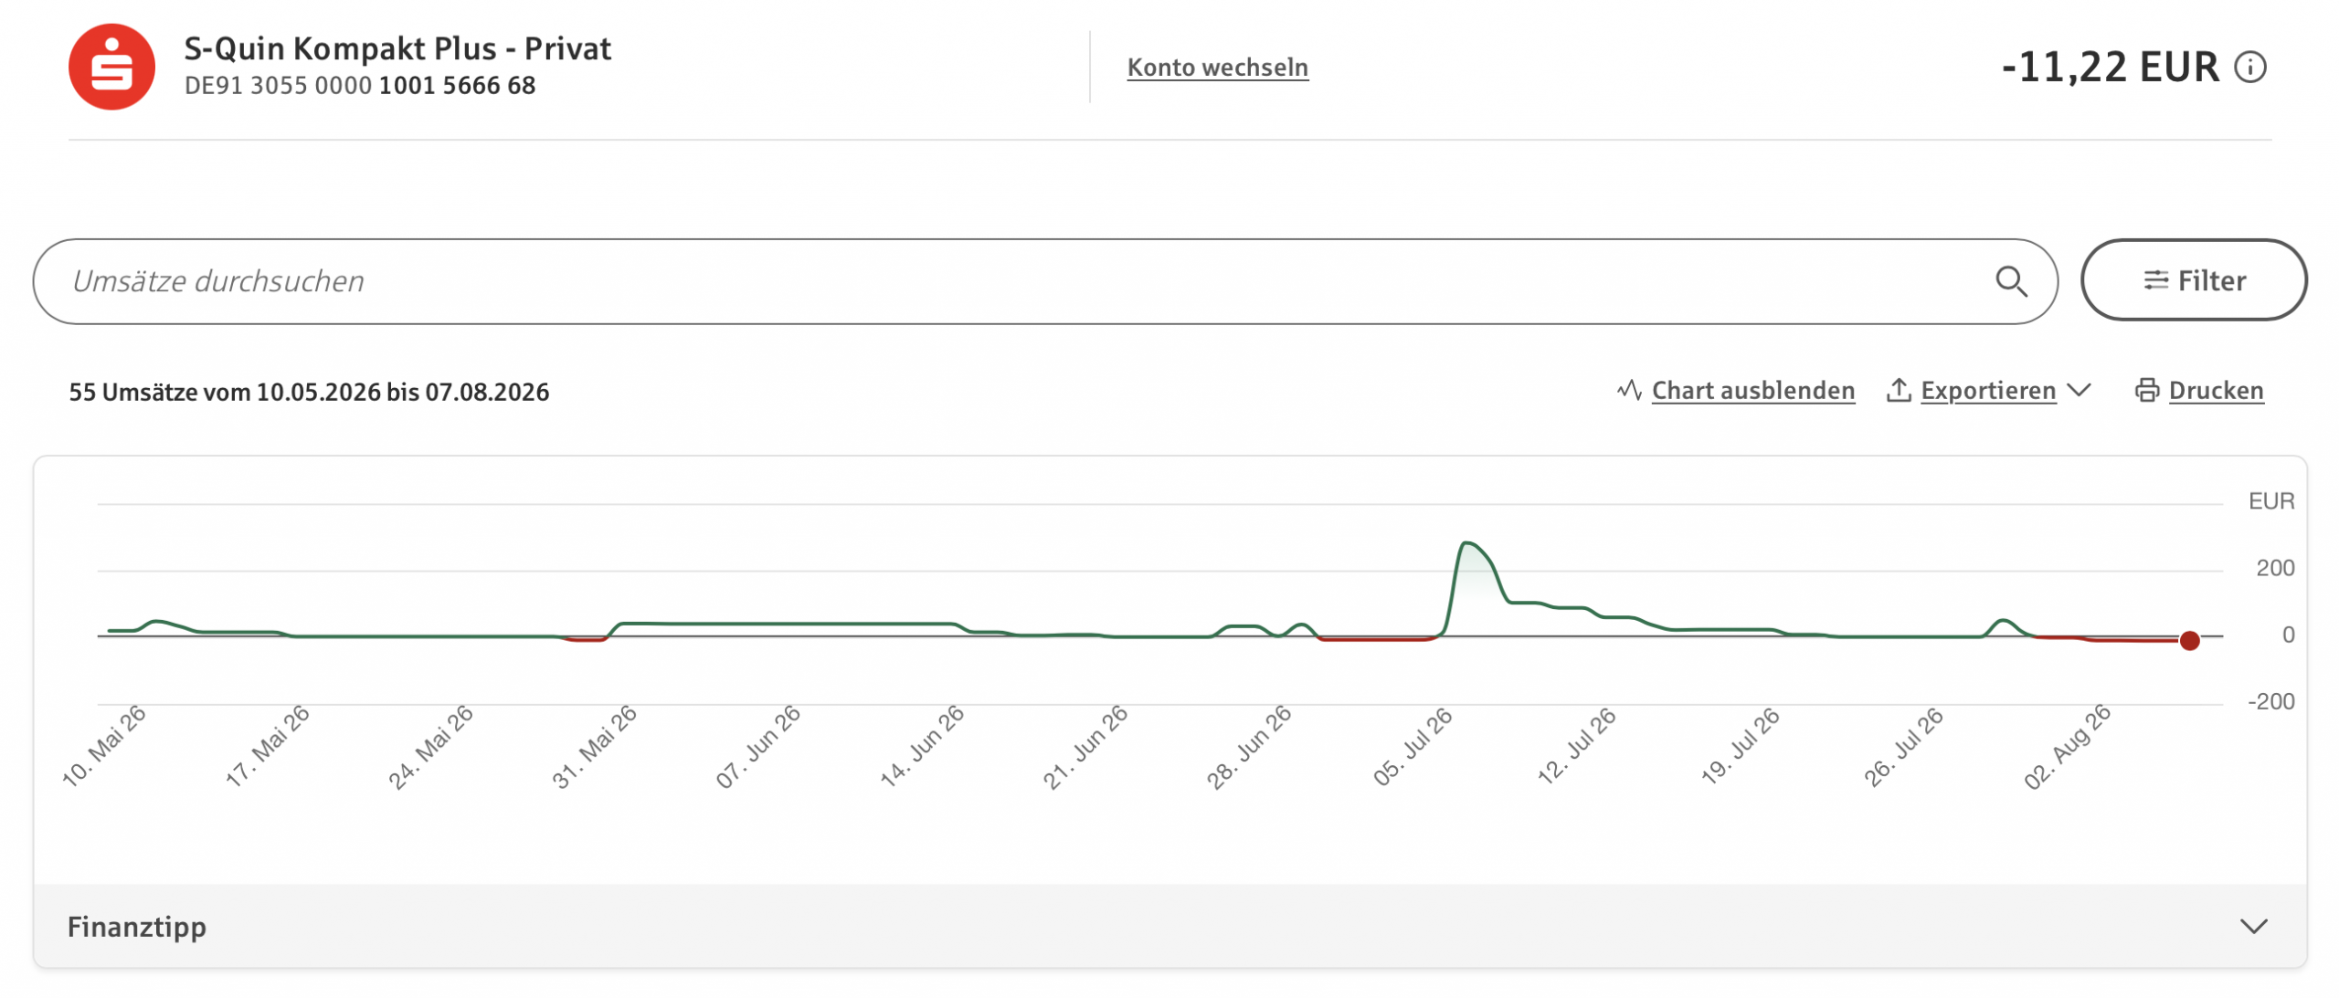Select the account name S-Quin Kompakt Plus

point(341,48)
